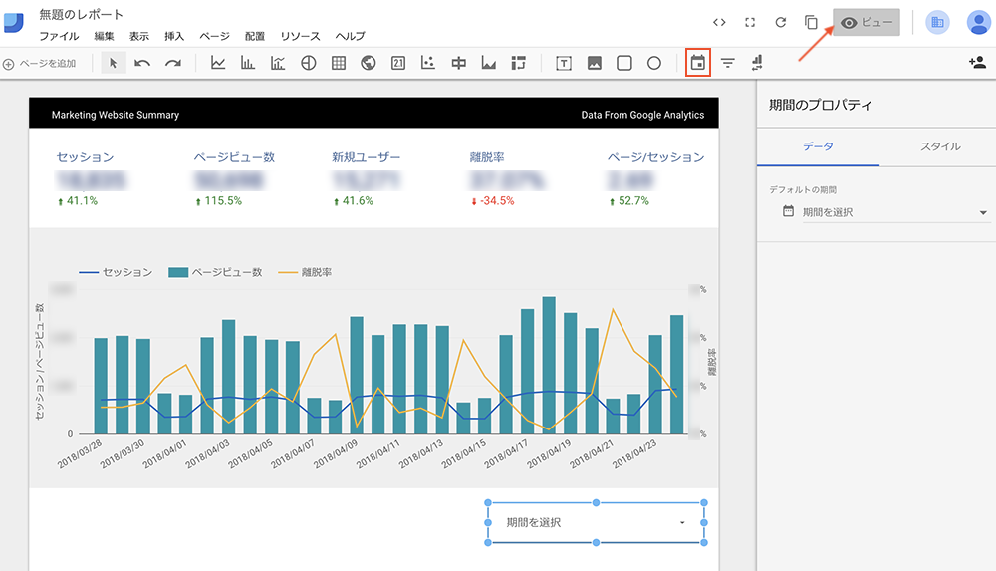The image size is (996, 571).
Task: Open the ファイル menu
Action: pos(59,36)
